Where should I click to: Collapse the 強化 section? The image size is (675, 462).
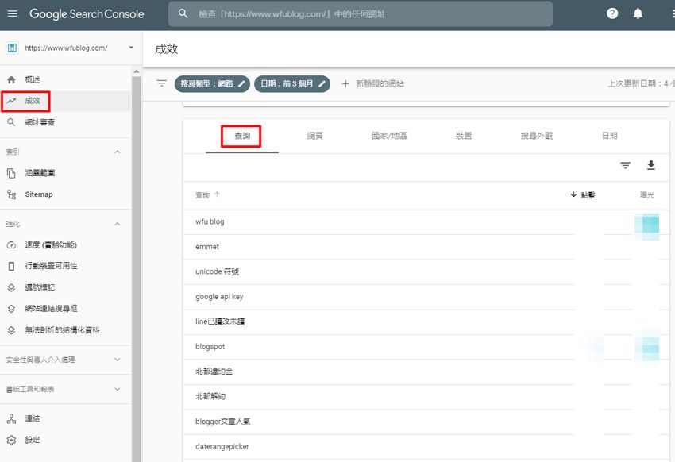[x=117, y=224]
